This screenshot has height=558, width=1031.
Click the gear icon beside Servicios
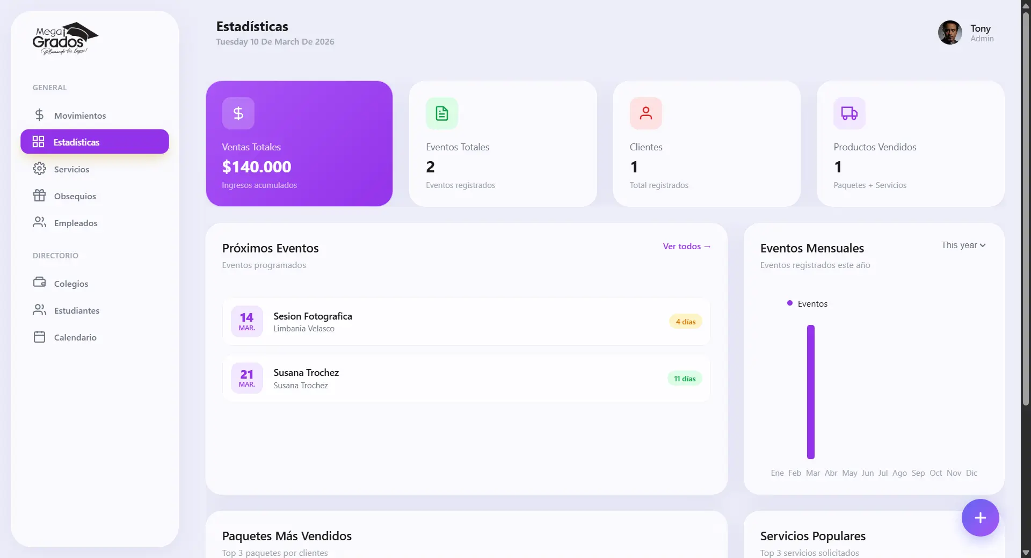(39, 169)
